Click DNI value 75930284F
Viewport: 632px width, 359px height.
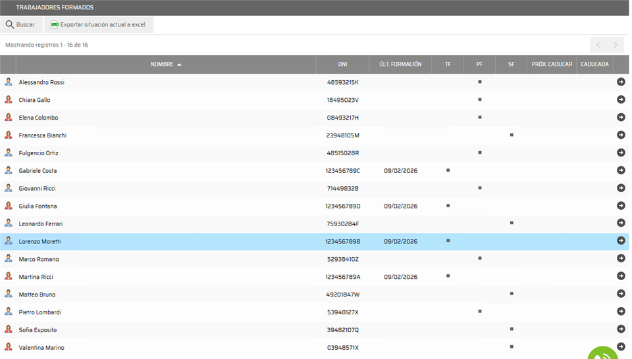342,224
